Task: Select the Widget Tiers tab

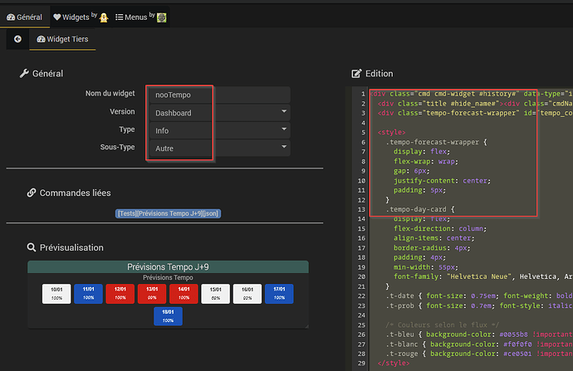Action: tap(63, 39)
